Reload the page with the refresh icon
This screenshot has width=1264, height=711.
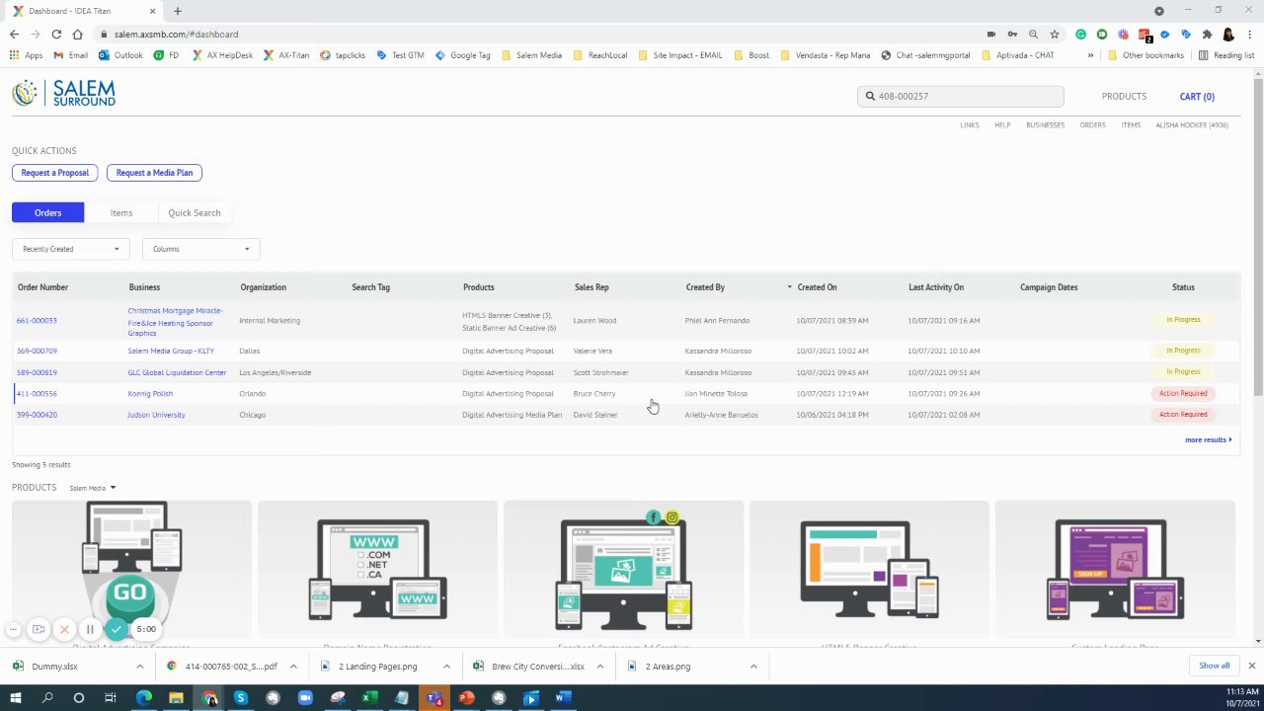coord(56,34)
